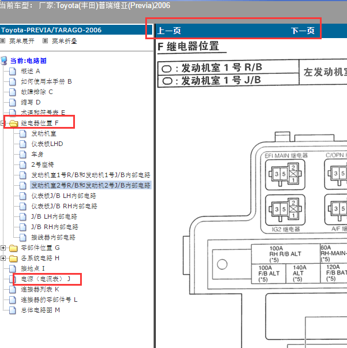Expand the 零部件位置 G node
This screenshot has width=347, height=348.
tap(3, 248)
